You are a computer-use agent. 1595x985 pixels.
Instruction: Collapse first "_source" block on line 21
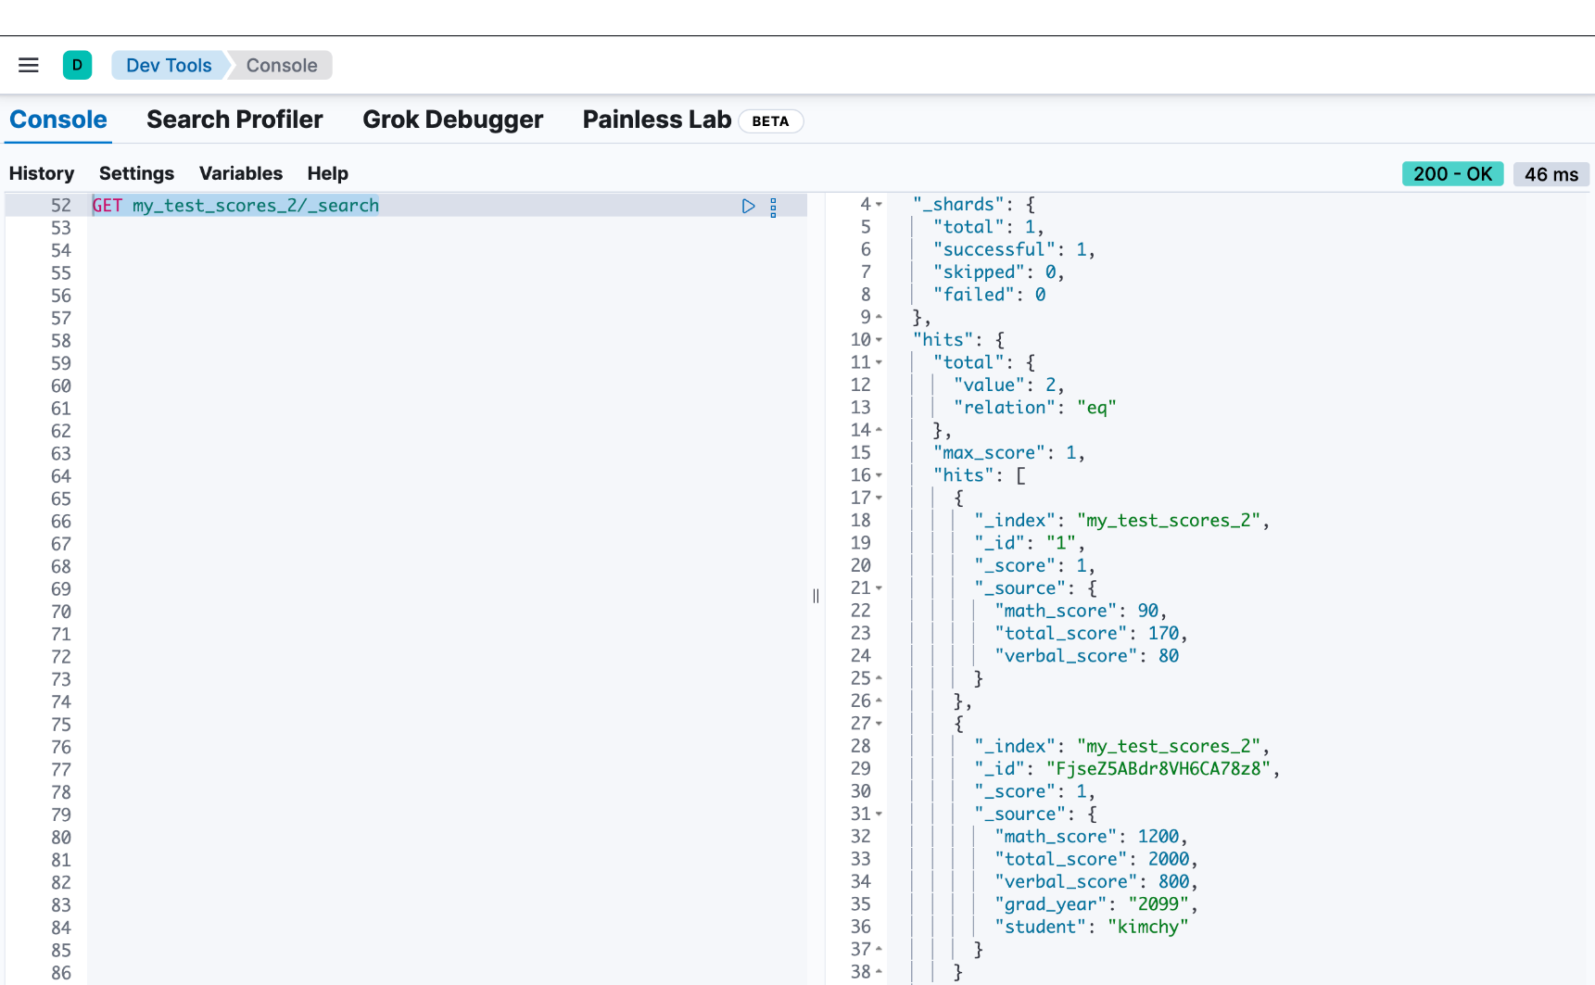pos(879,588)
